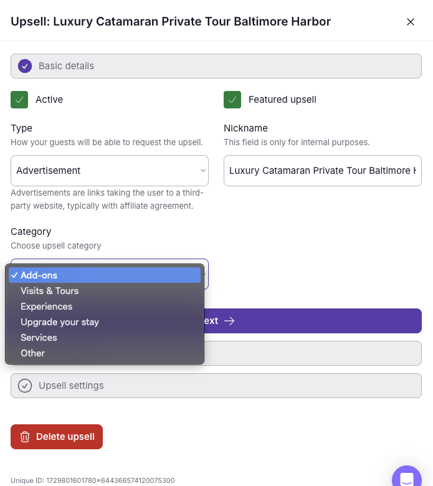
Task: Click the Delete upsell button
Action: (x=57, y=437)
